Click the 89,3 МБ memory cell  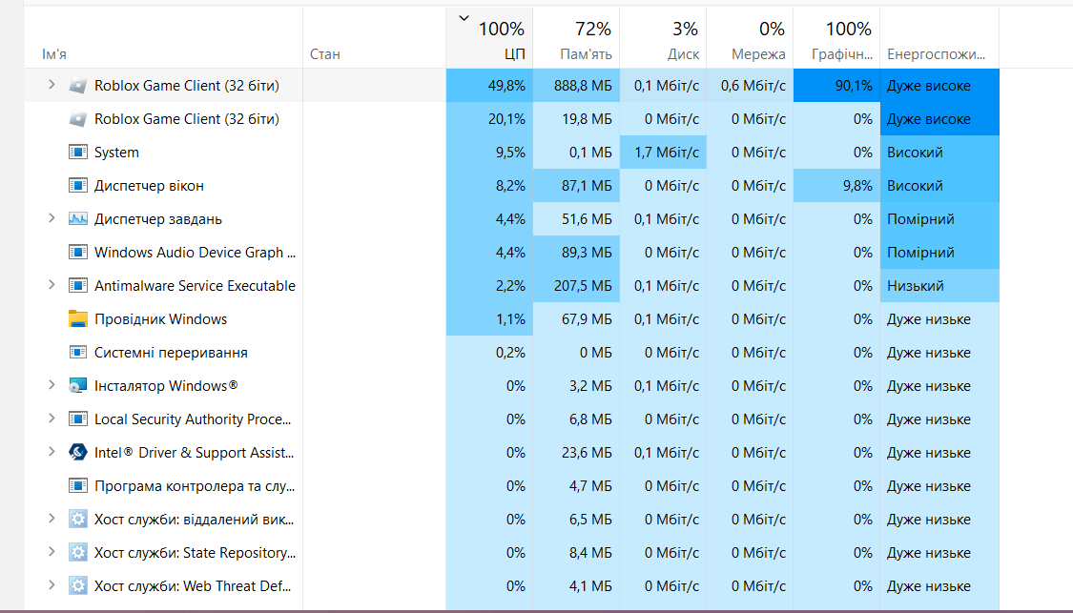click(x=576, y=253)
